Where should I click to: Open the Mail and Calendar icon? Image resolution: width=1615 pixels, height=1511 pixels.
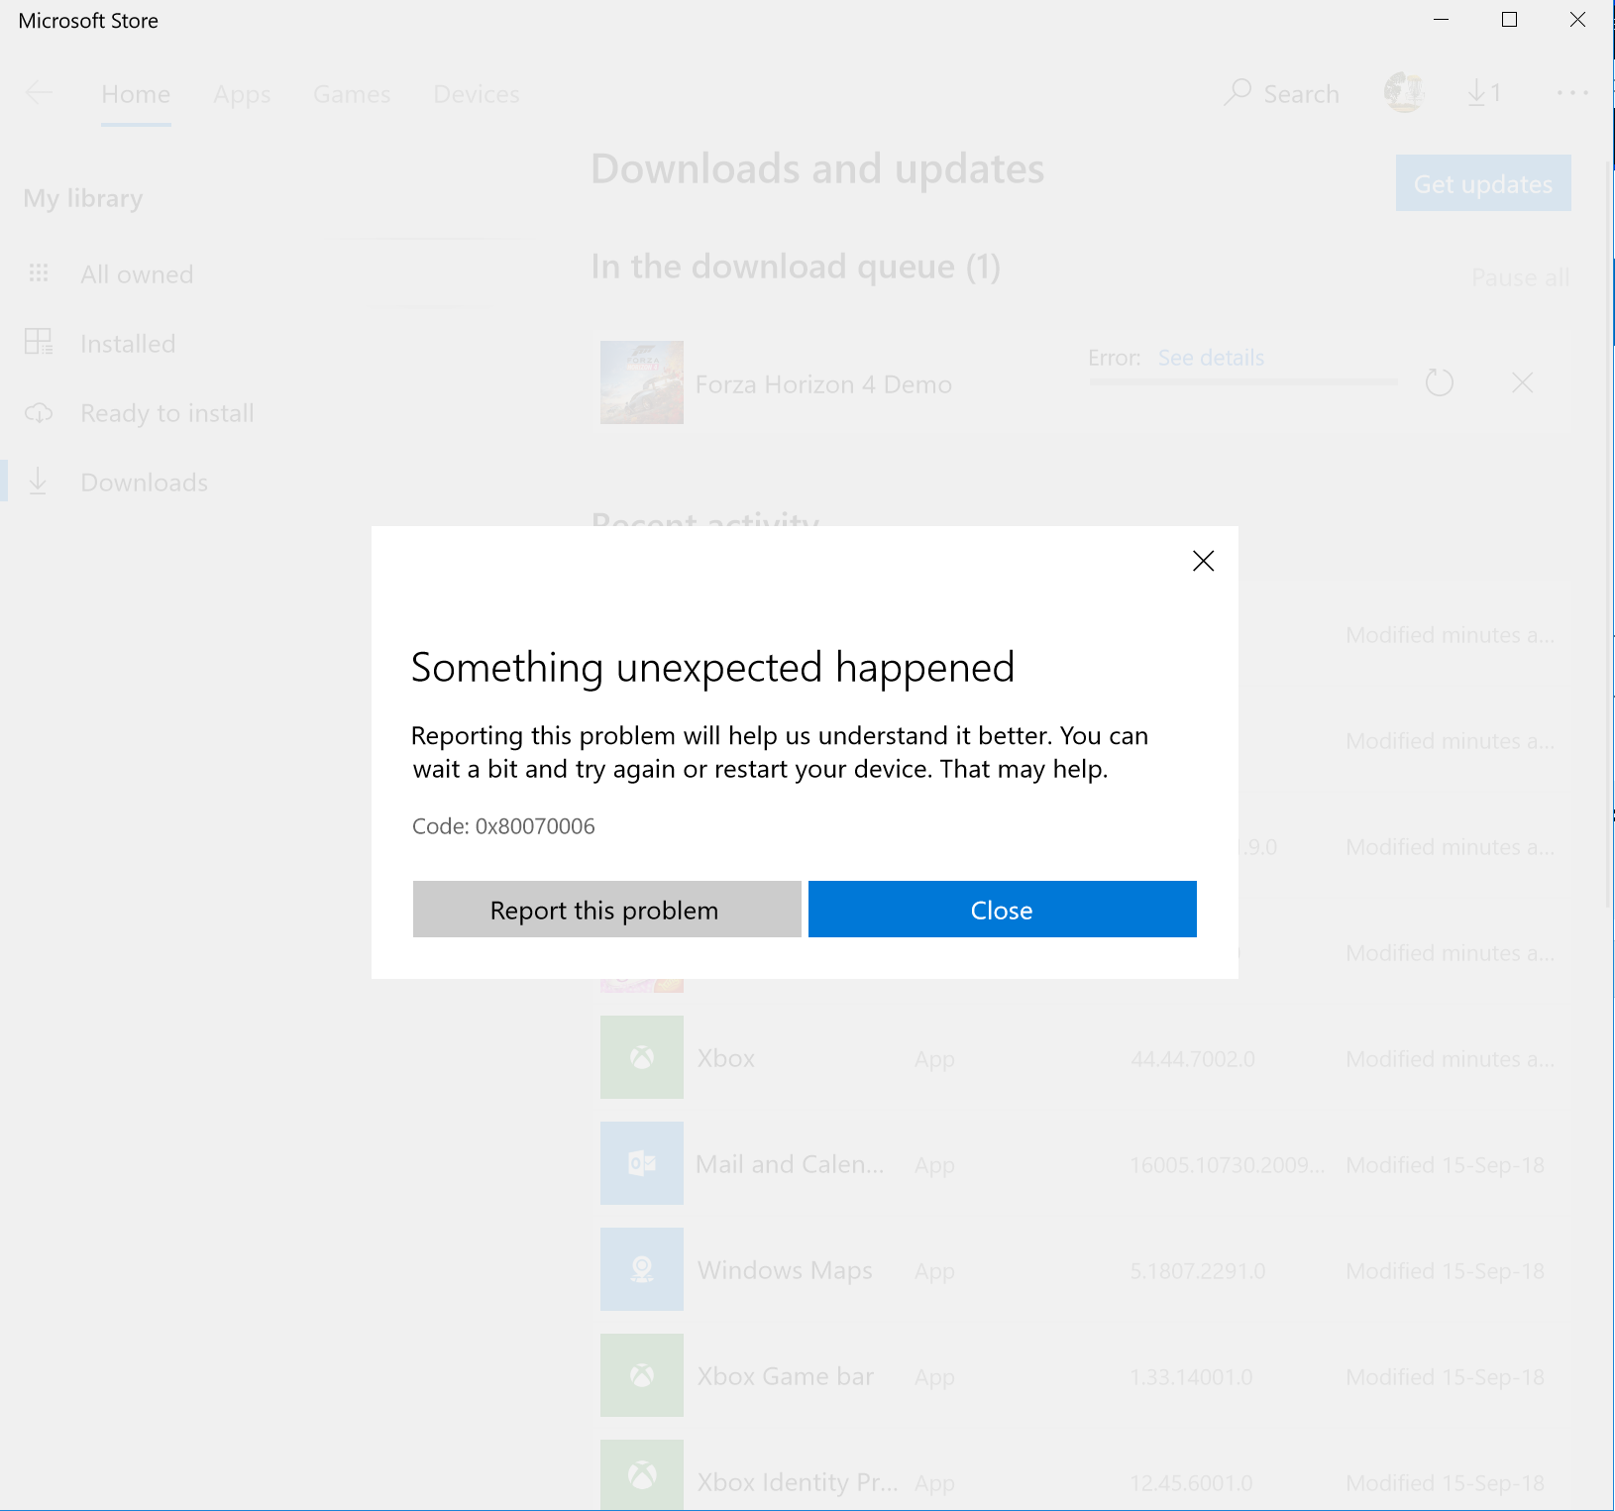642,1163
